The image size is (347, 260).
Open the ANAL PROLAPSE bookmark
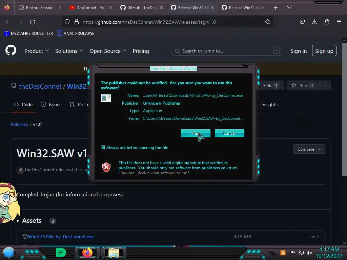pyautogui.click(x=76, y=34)
